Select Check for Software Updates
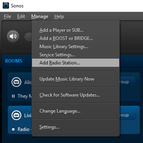Viewport: 143px width, 143px height. pos(75,95)
